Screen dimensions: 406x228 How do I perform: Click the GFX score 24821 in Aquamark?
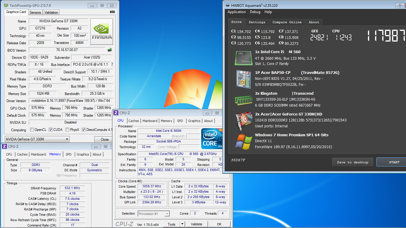click(320, 37)
